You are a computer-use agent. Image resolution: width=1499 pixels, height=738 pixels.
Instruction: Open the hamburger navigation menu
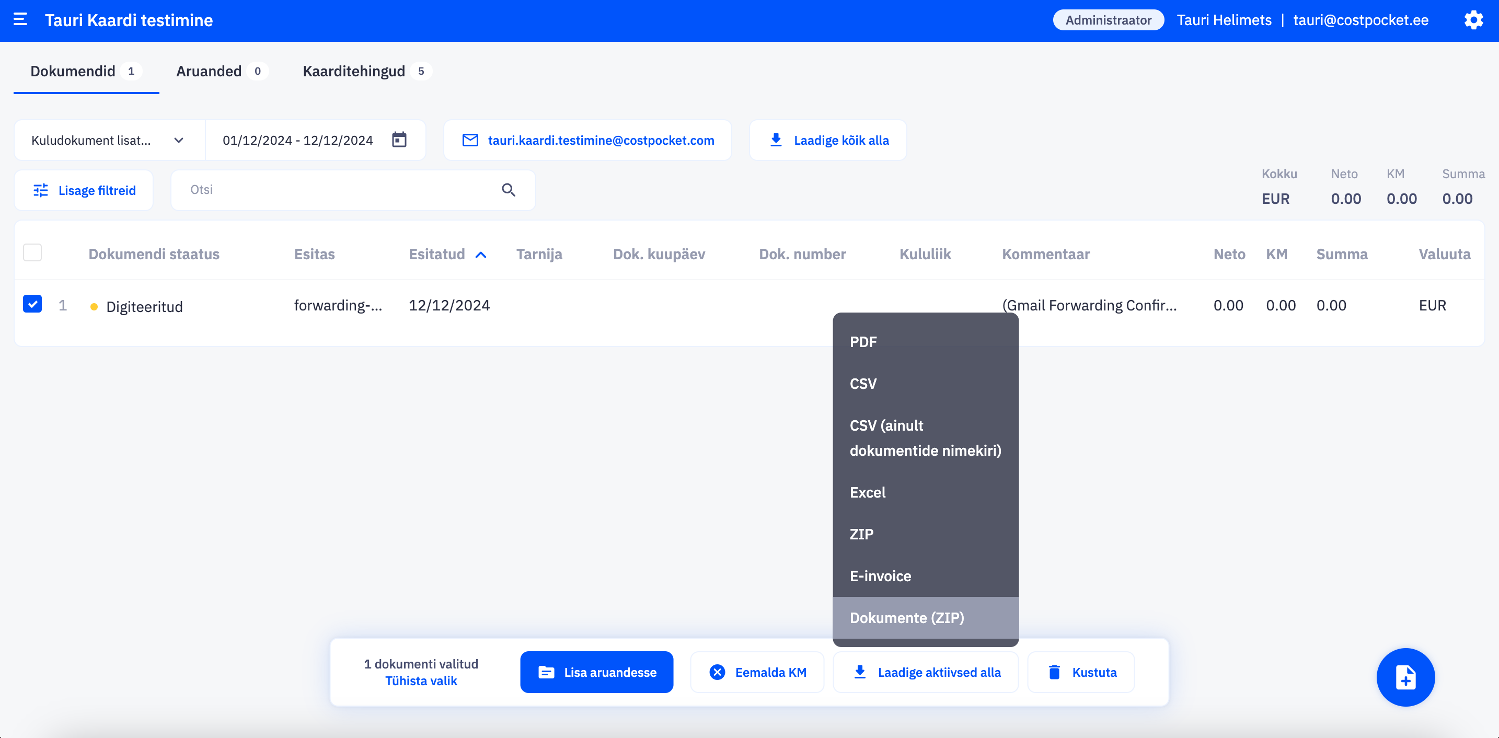tap(20, 20)
